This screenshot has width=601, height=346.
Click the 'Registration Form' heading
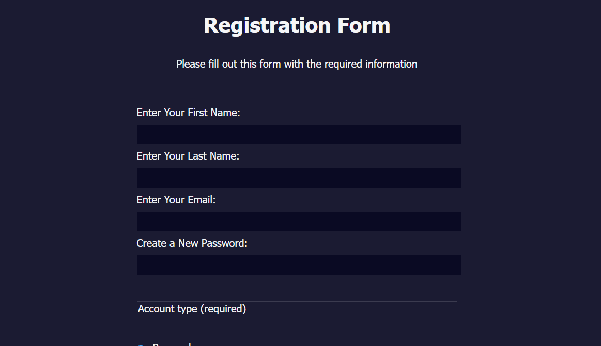point(297,25)
